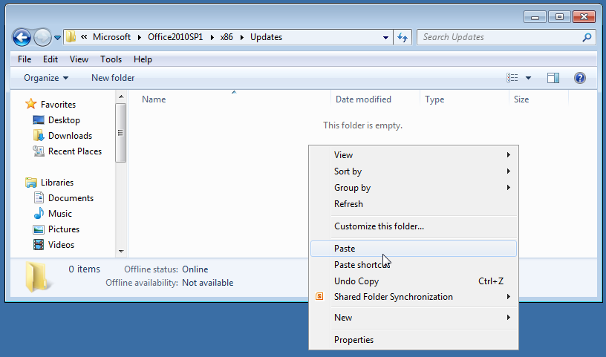The width and height of the screenshot is (606, 357).
Task: Click Updates in the breadcrumb path
Action: (266, 37)
